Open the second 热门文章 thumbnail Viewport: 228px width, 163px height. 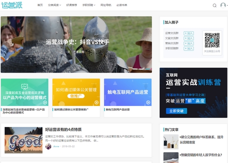171,158
